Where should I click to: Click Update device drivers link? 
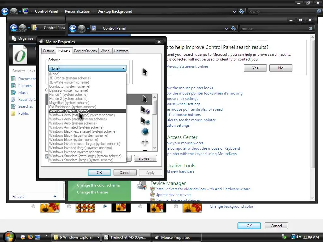[x=173, y=195]
